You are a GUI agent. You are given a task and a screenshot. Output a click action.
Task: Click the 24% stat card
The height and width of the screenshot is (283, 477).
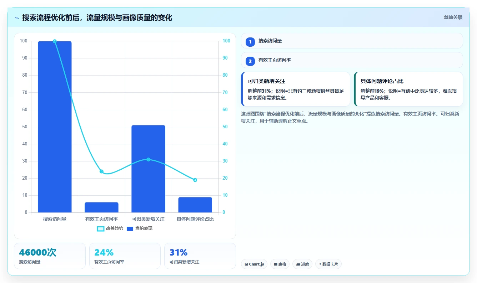click(125, 256)
